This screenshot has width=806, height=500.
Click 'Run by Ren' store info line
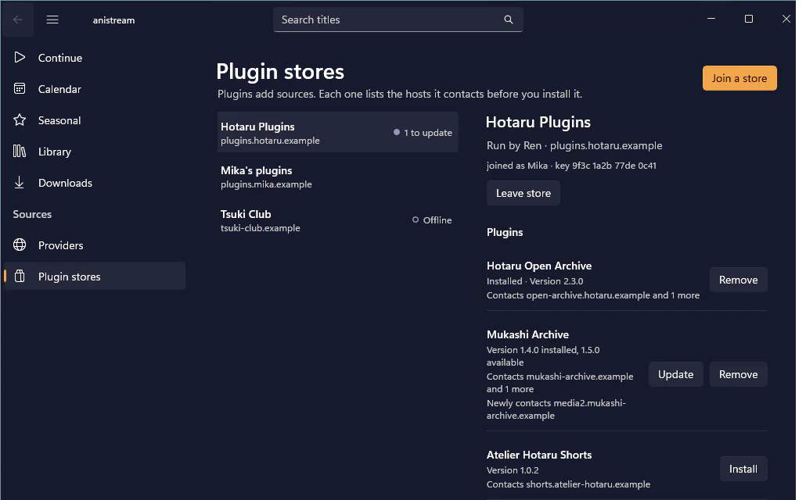(574, 145)
